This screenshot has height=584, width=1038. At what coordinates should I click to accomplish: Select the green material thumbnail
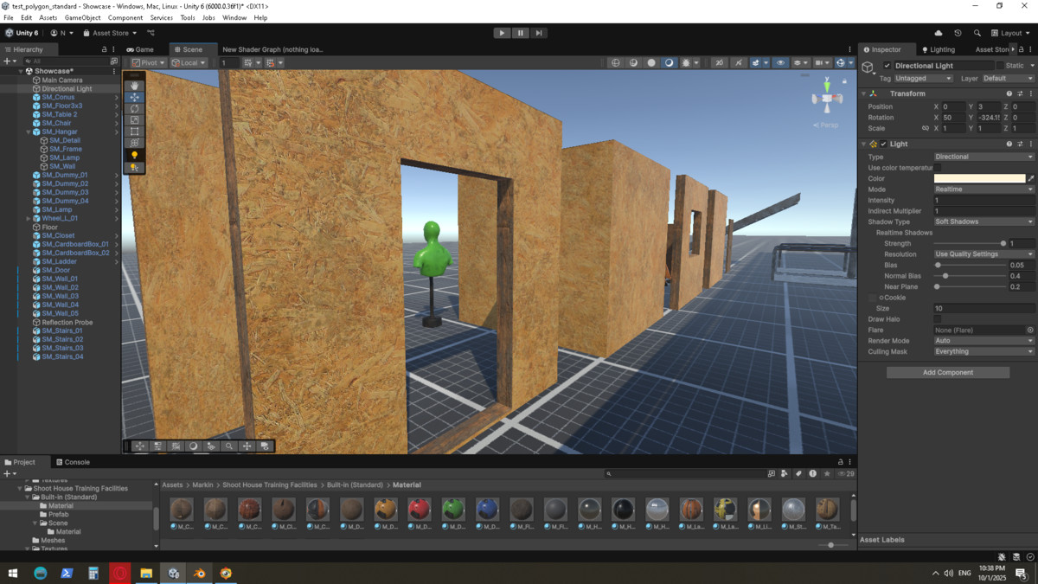click(x=453, y=509)
